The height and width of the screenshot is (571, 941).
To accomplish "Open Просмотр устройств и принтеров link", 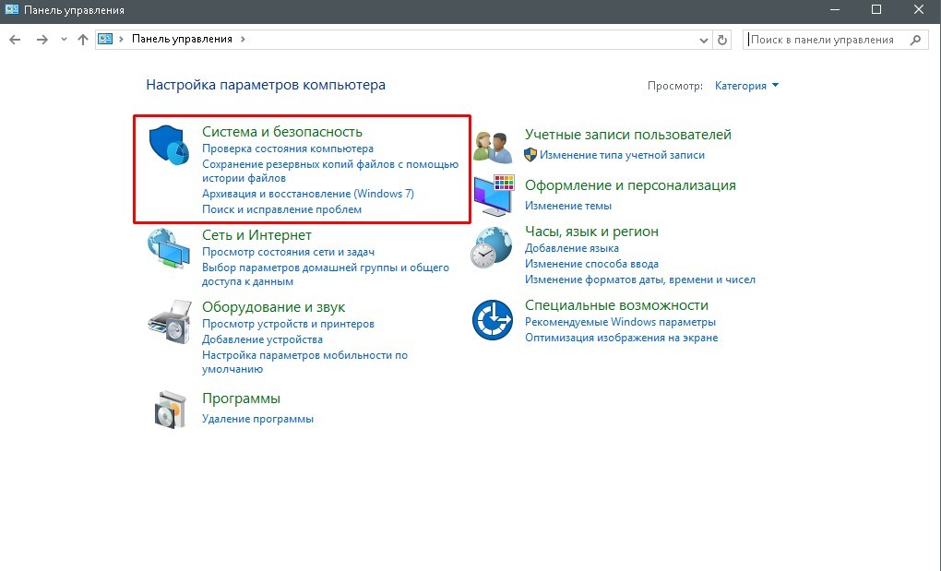I will (x=288, y=324).
